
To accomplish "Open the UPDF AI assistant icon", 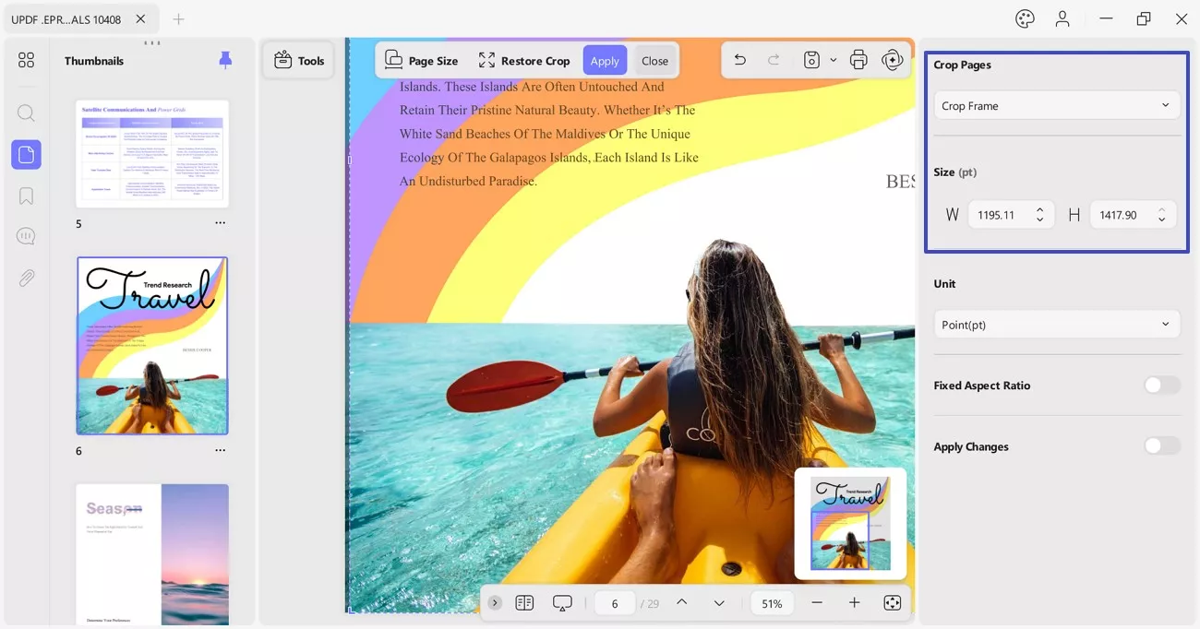I will coord(892,60).
